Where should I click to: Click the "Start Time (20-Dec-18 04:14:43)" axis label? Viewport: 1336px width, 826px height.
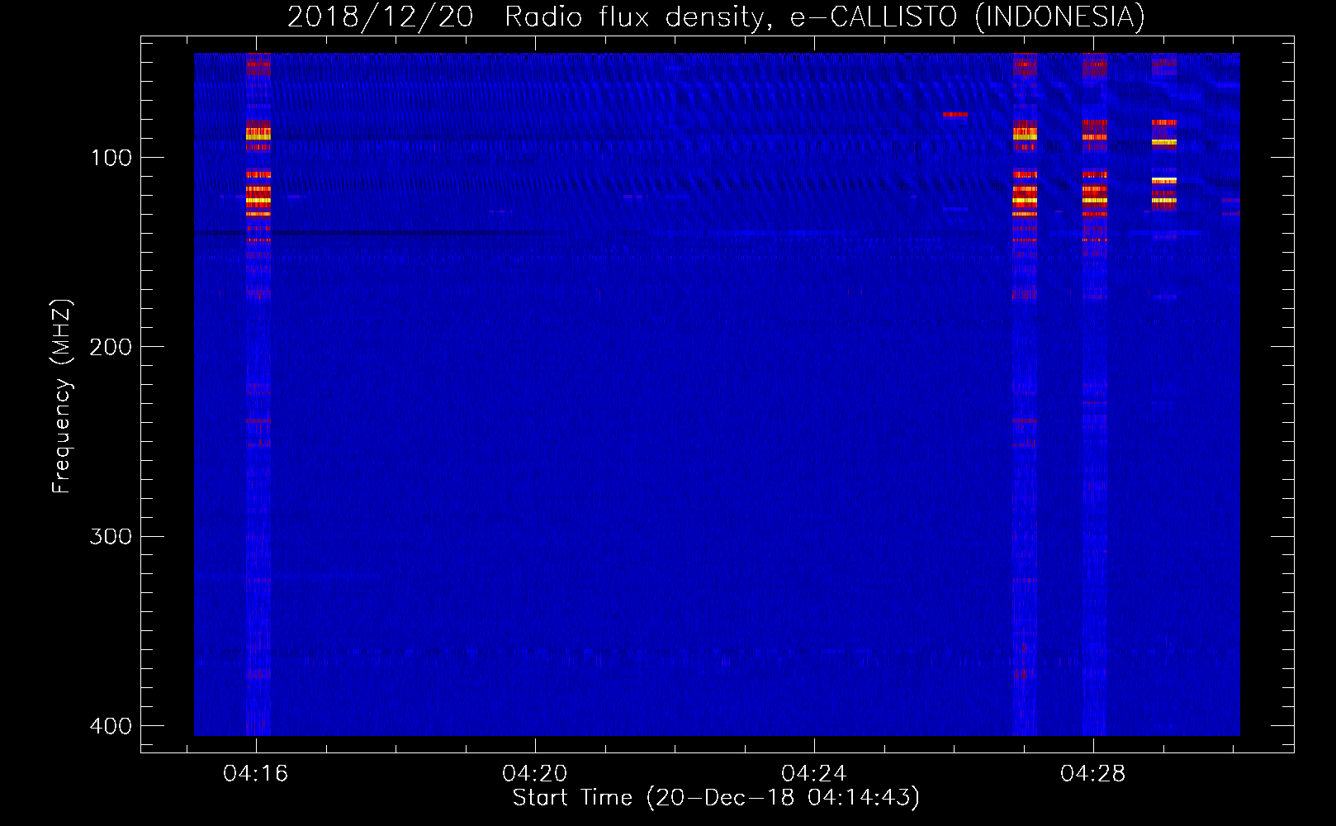716,798
